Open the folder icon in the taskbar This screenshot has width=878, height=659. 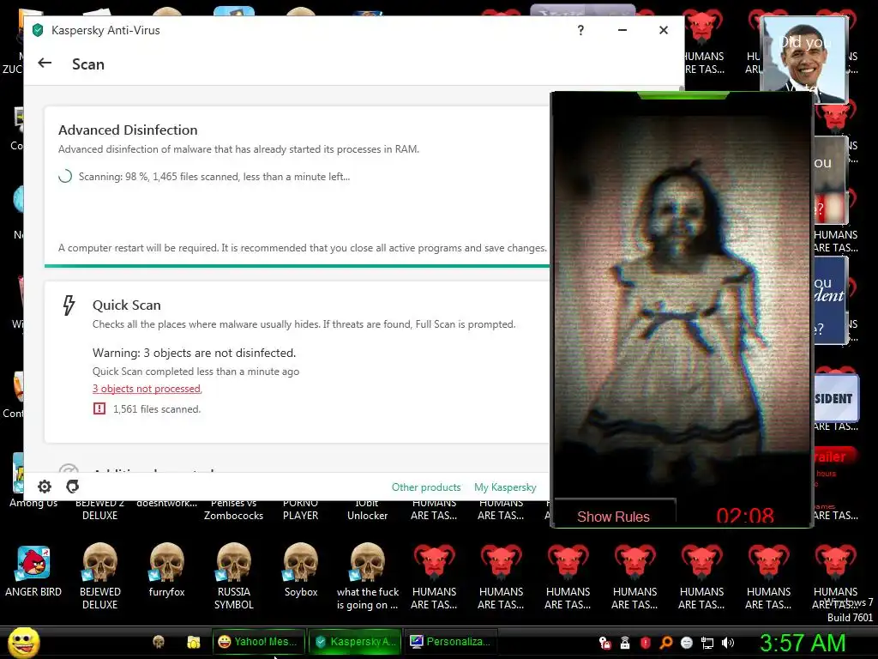194,642
